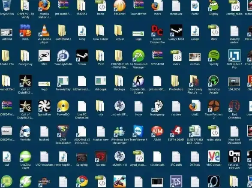Select the TwonkyMedia icon
This screenshot has width=252, height=188.
[x=63, y=56]
